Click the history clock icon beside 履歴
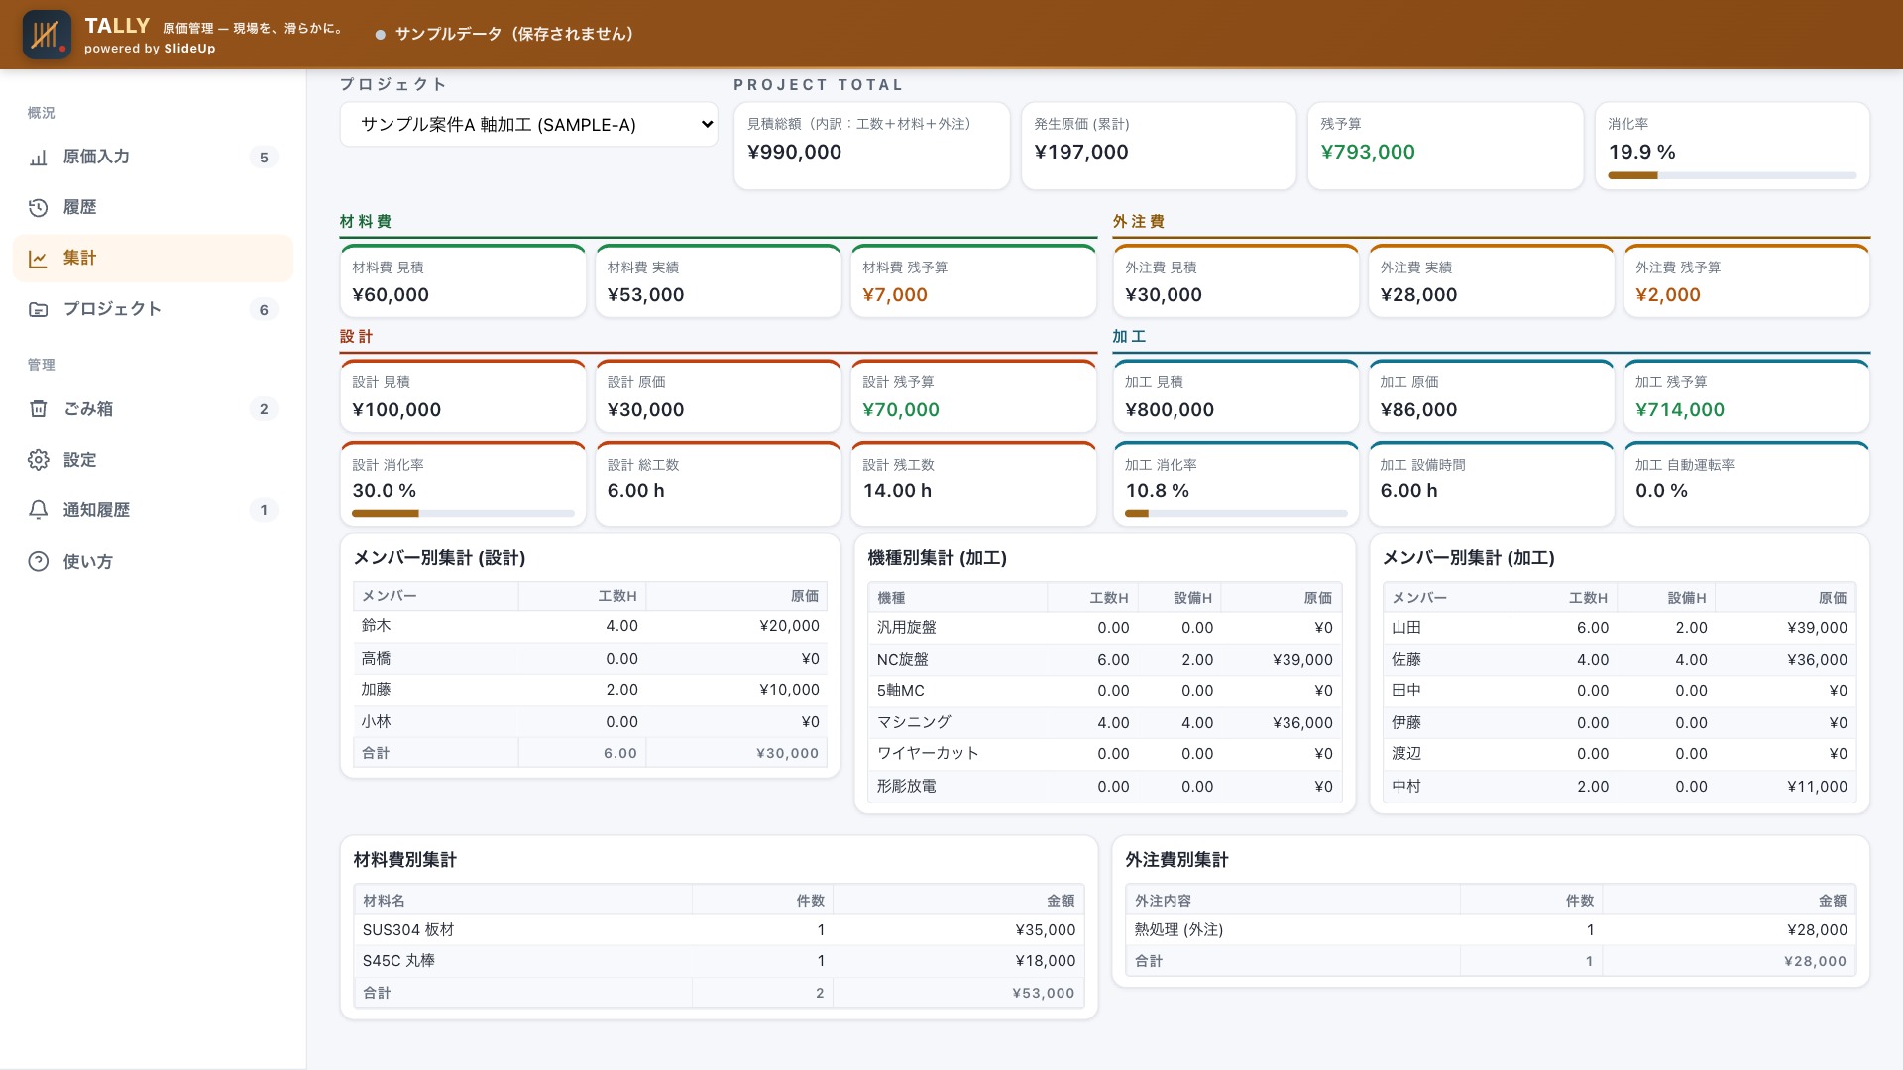This screenshot has height=1070, width=1903. pos(38,208)
